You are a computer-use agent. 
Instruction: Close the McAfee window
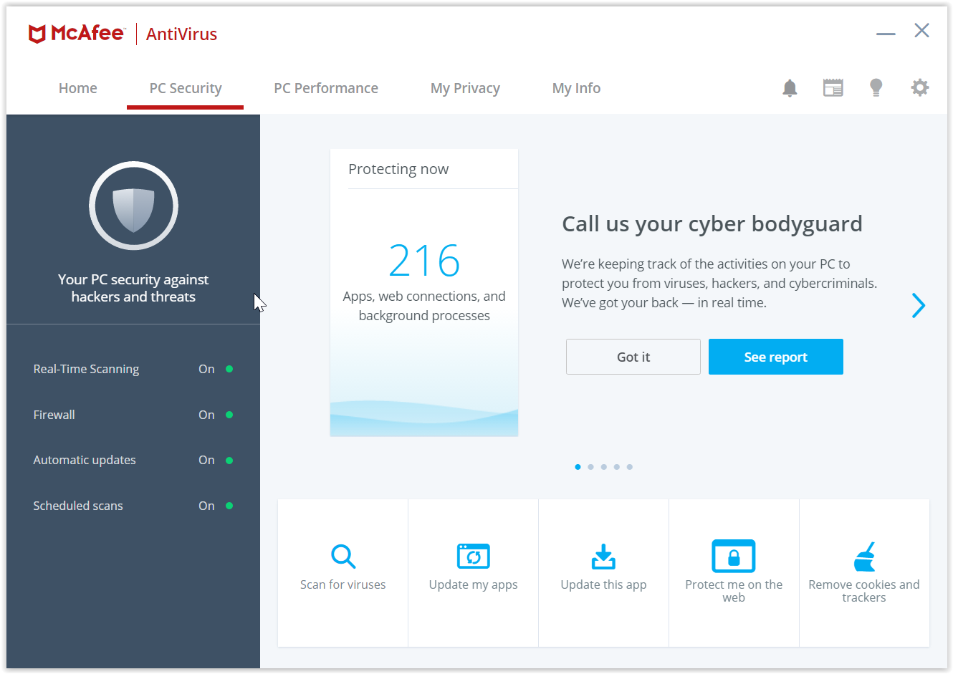coord(921,30)
